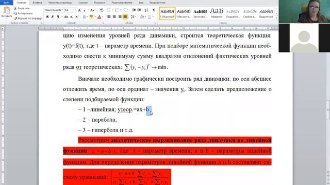Center the paragraph text
The image size is (330, 185).
click(x=114, y=17)
